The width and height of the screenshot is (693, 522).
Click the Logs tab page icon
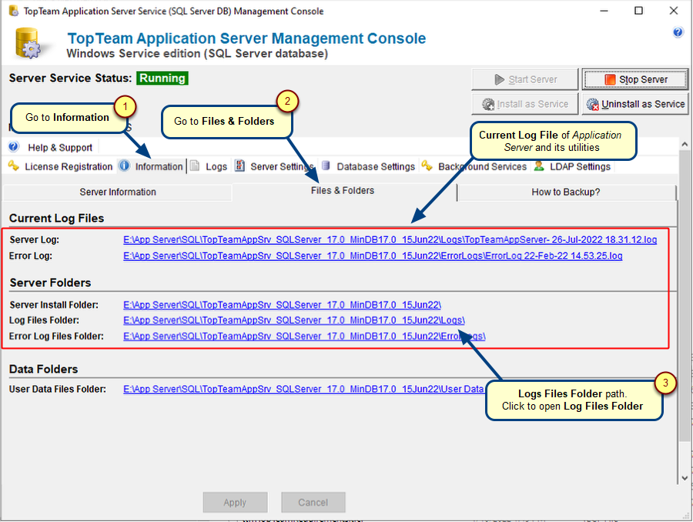195,166
